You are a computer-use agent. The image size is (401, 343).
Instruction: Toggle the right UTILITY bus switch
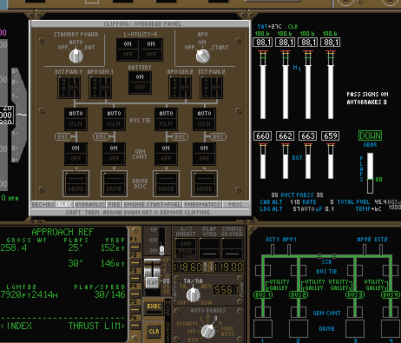click(151, 49)
